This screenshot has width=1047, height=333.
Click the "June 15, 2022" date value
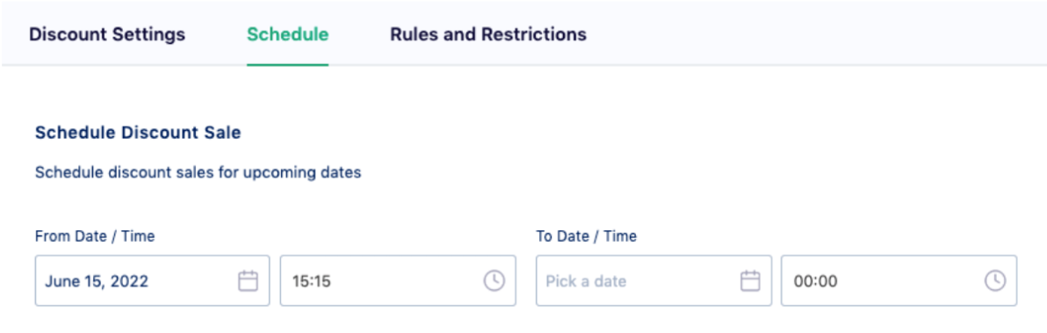[x=96, y=282]
